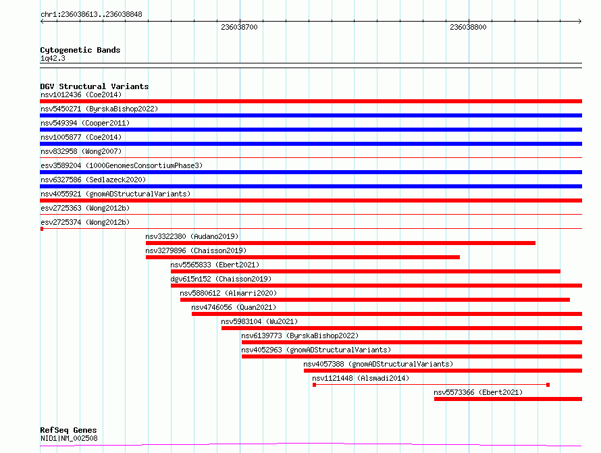Open the esv2725363 (Wong2012b) variant label
The width and height of the screenshot is (601, 453).
pos(85,208)
